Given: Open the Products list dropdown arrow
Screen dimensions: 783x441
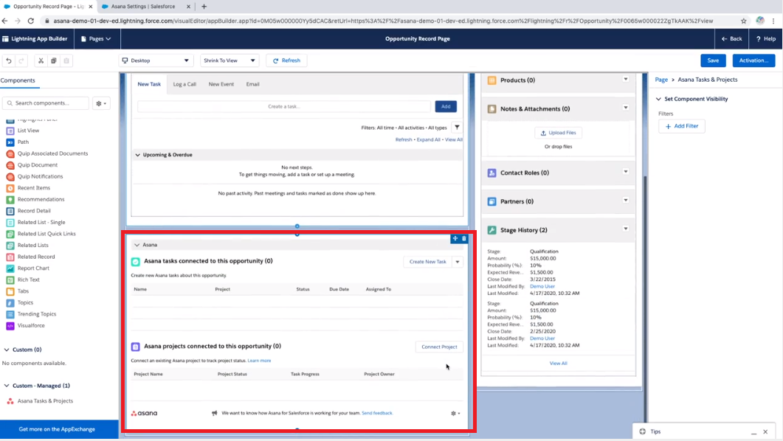Looking at the screenshot, I should click(x=626, y=80).
